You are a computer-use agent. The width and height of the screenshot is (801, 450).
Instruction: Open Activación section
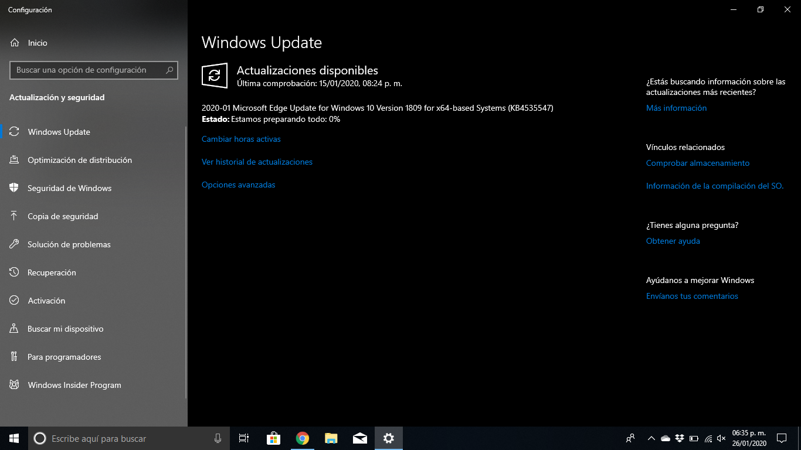tap(94, 301)
